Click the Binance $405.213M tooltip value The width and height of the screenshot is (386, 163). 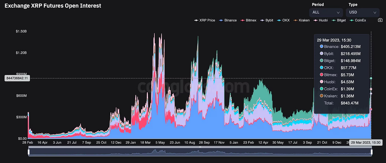point(351,46)
